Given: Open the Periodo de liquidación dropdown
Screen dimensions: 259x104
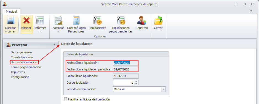Looking at the screenshot, I should click(x=163, y=89).
